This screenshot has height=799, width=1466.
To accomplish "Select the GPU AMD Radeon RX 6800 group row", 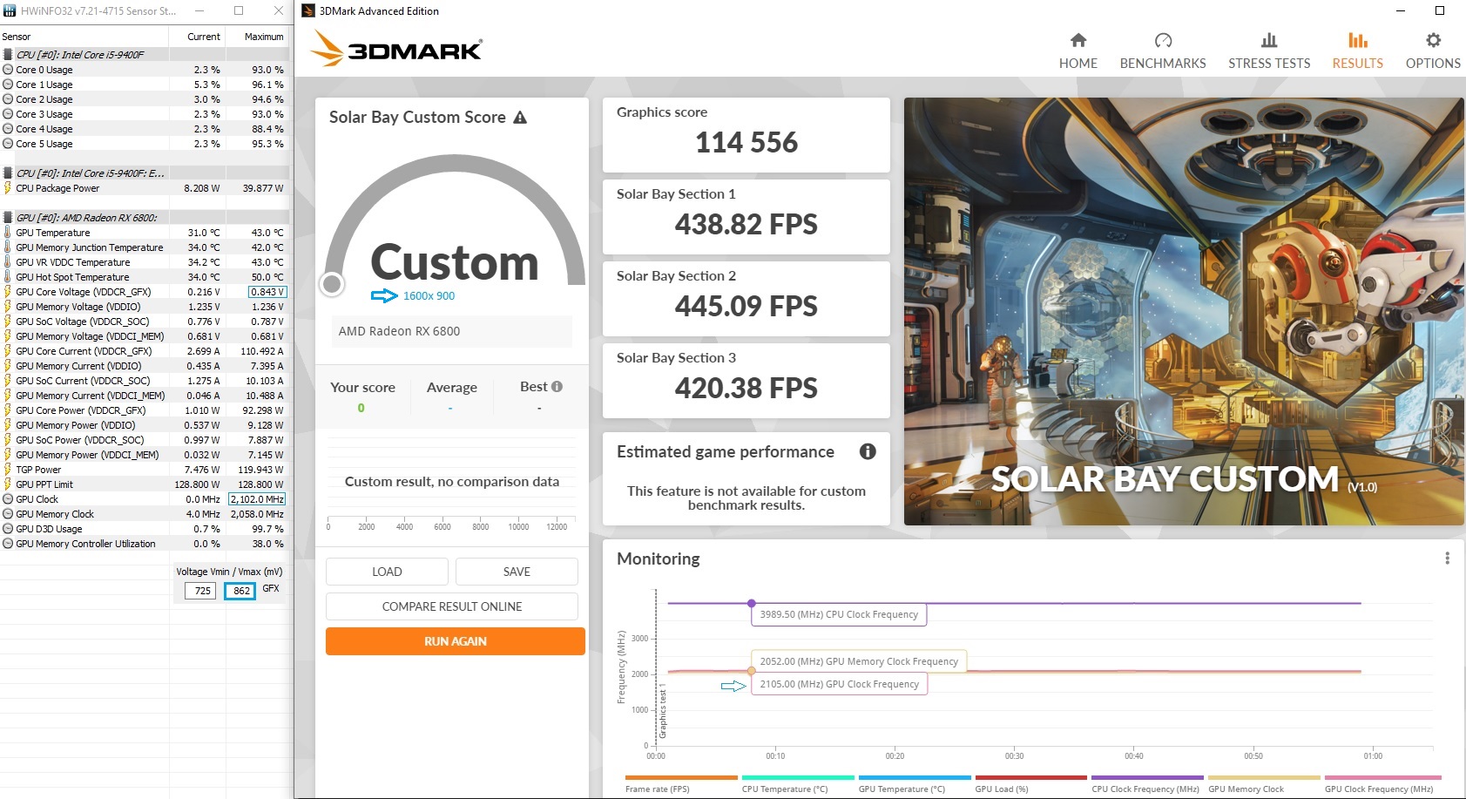I will click(145, 218).
